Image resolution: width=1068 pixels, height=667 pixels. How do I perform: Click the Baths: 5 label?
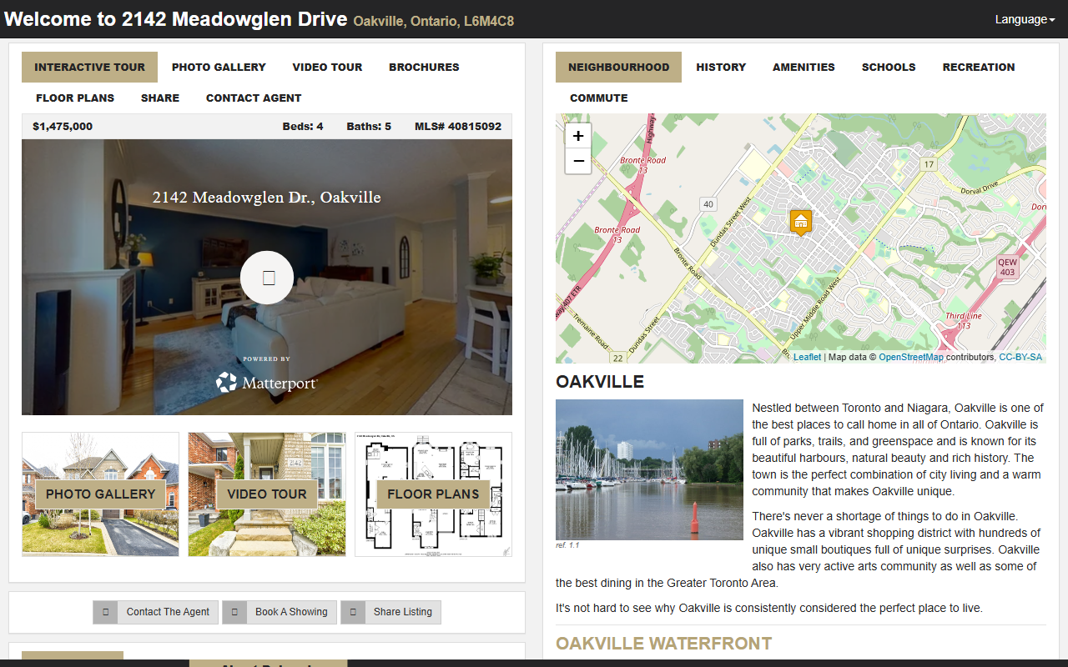369,127
